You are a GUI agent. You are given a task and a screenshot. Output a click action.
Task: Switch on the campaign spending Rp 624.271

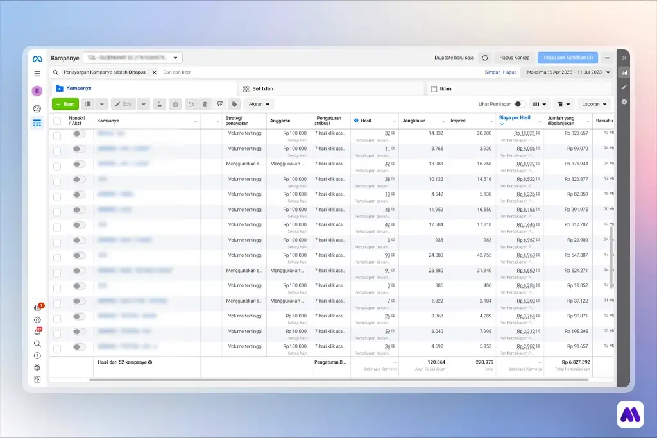[x=79, y=271]
